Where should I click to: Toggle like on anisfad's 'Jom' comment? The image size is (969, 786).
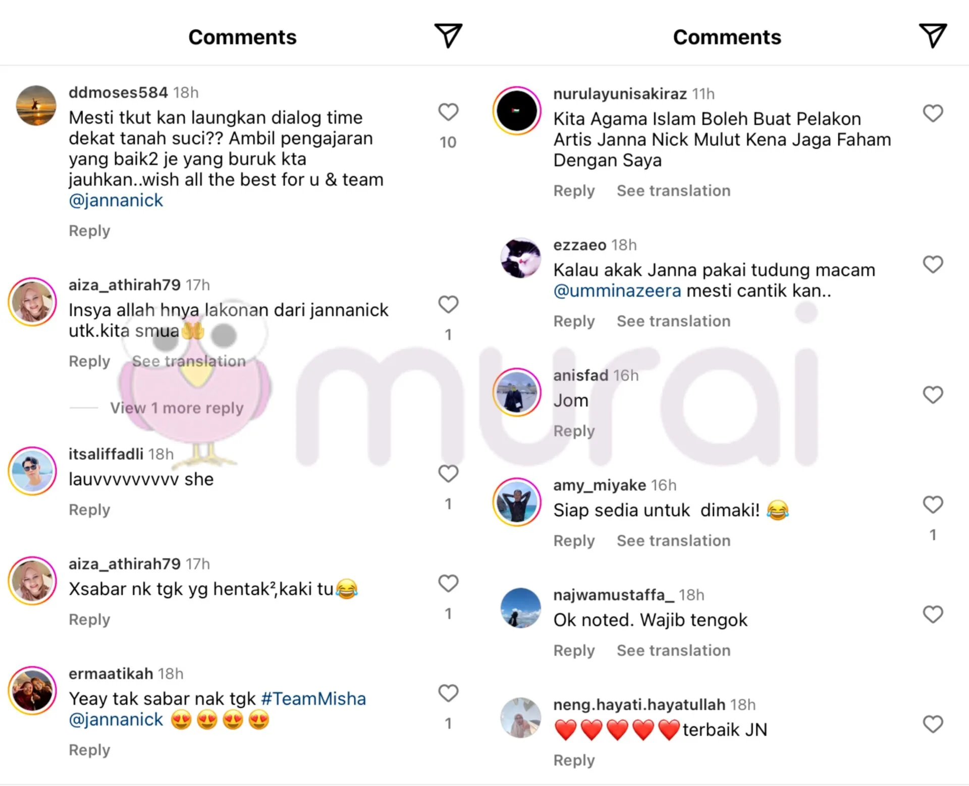pos(933,395)
